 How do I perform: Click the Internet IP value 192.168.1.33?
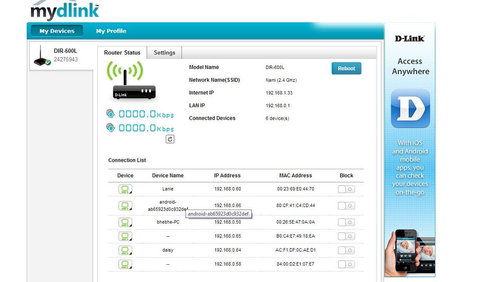279,93
